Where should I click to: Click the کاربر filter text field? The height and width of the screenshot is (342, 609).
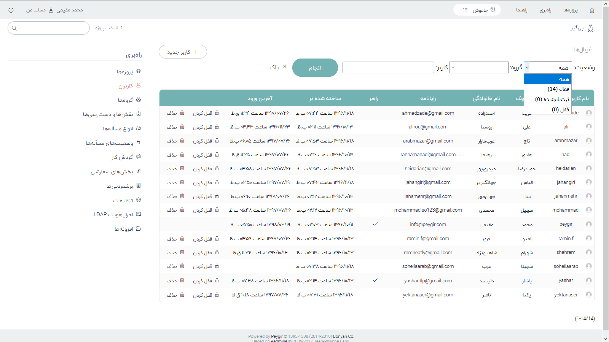[388, 68]
